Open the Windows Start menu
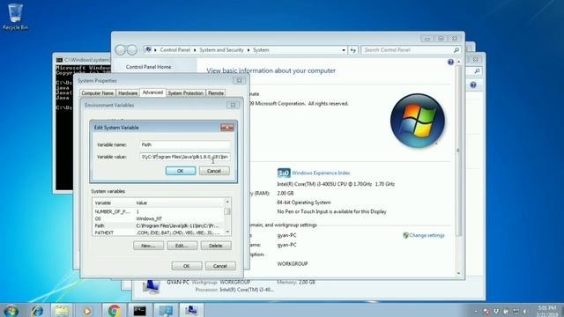Screen dimensions: 564x317 11,310
